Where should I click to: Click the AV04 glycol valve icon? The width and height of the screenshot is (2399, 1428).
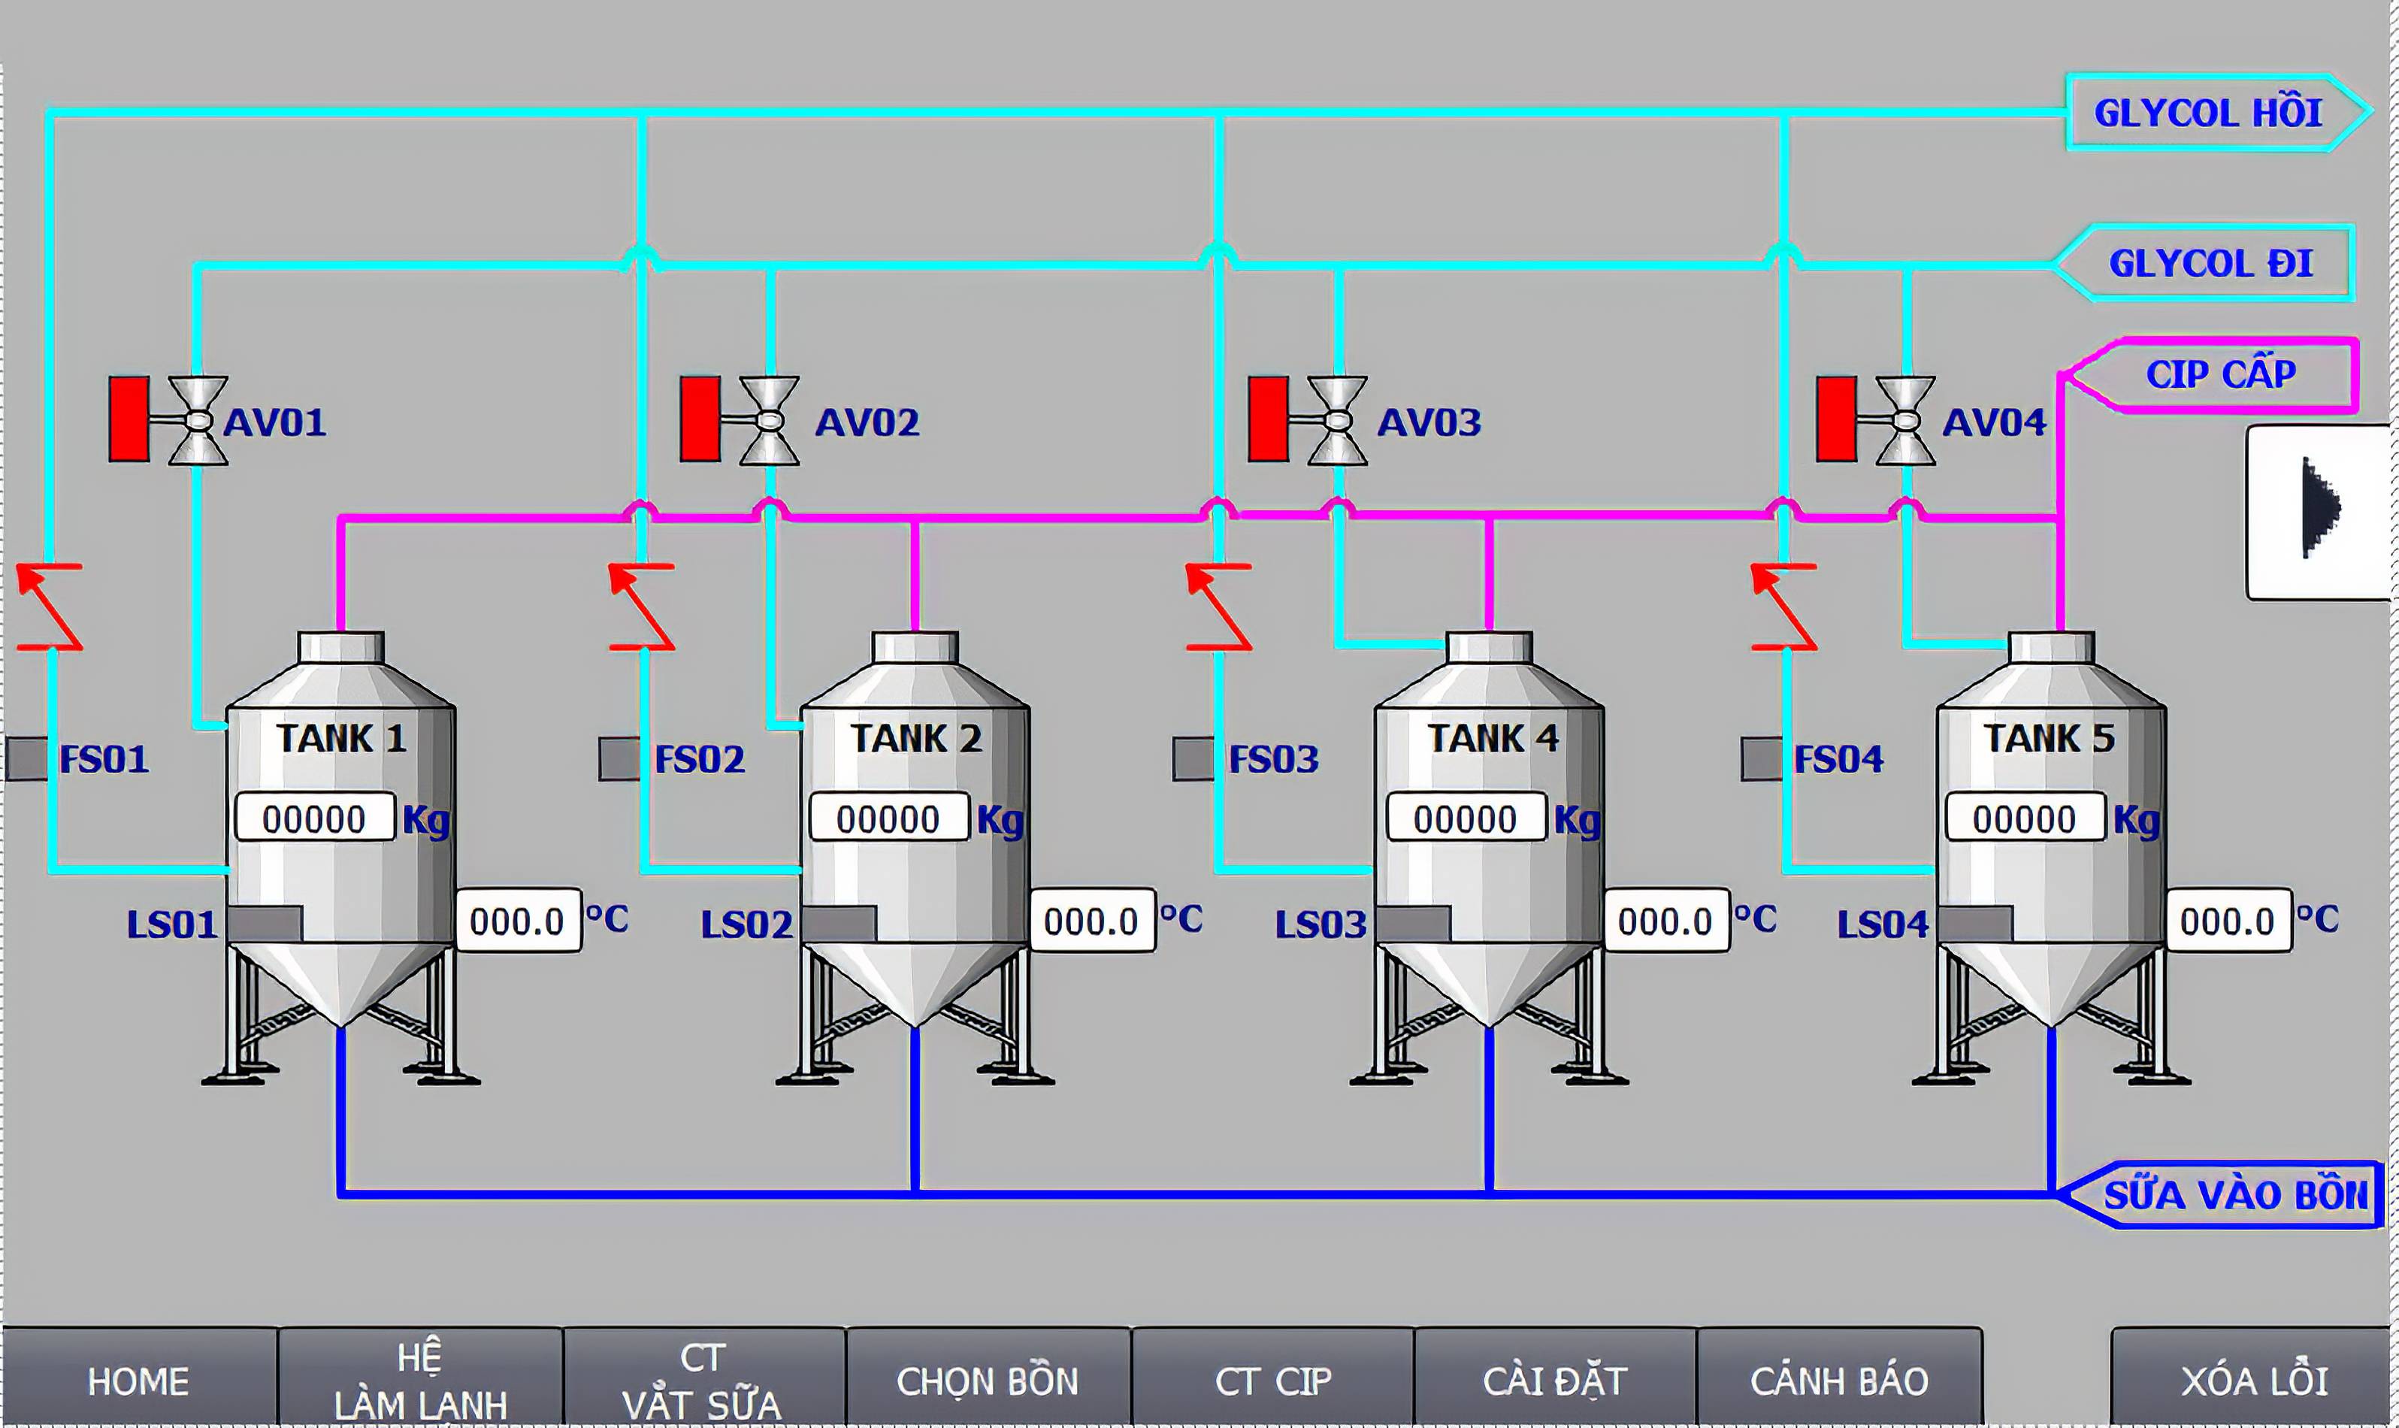pyautogui.click(x=1875, y=421)
